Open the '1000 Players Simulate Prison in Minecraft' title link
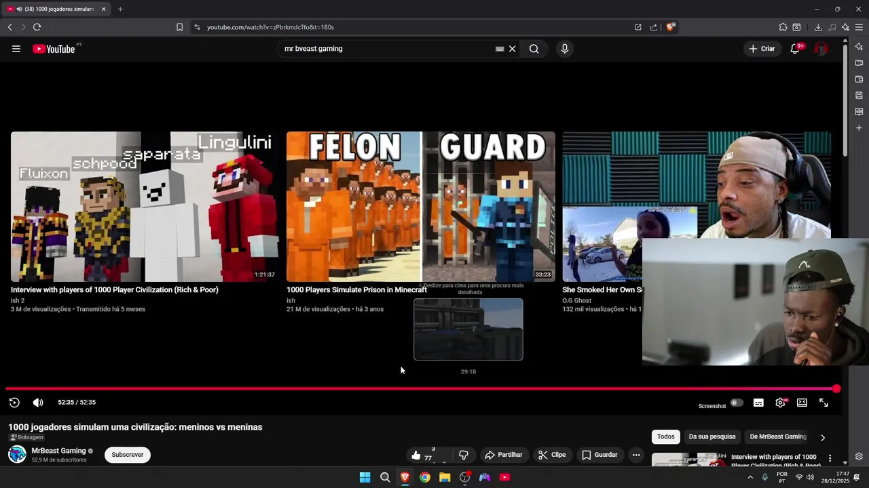The height and width of the screenshot is (488, 869). pos(356,290)
